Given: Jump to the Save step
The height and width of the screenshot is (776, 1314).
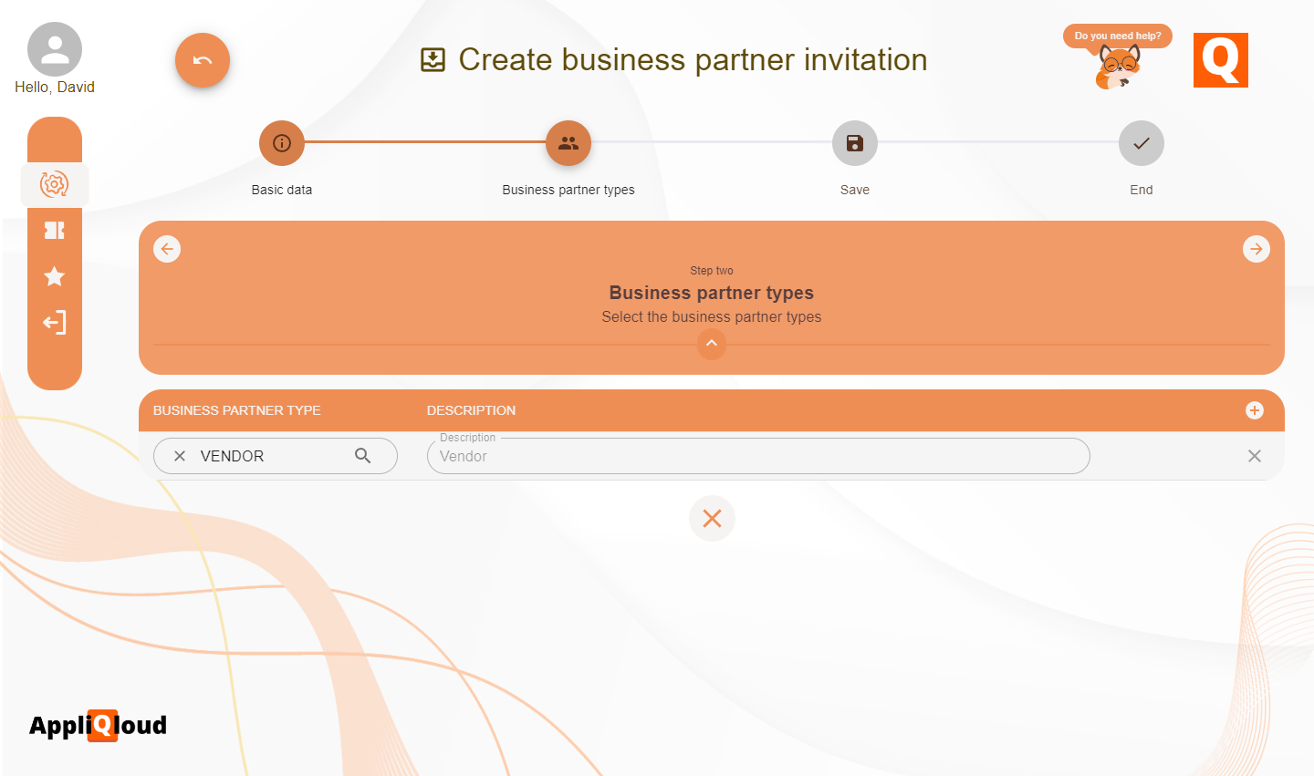Looking at the screenshot, I should [x=854, y=143].
